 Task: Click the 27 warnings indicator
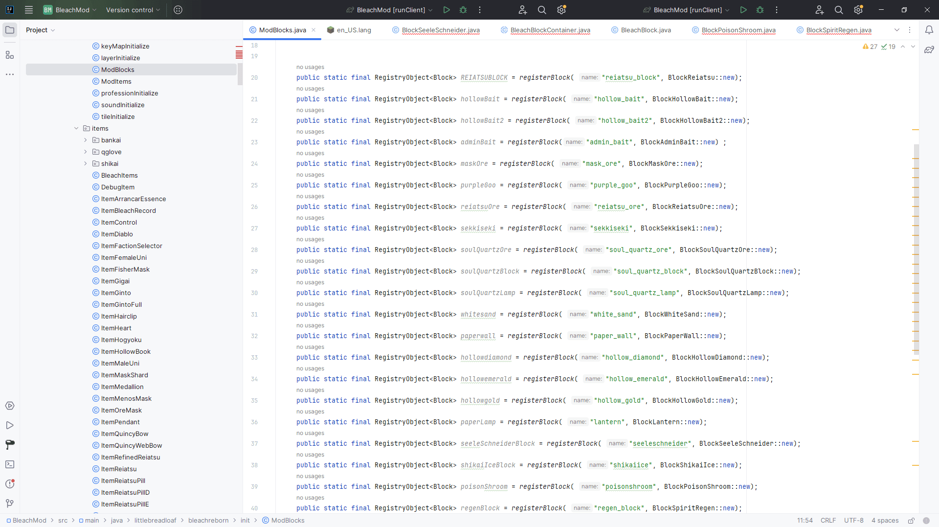pos(870,46)
